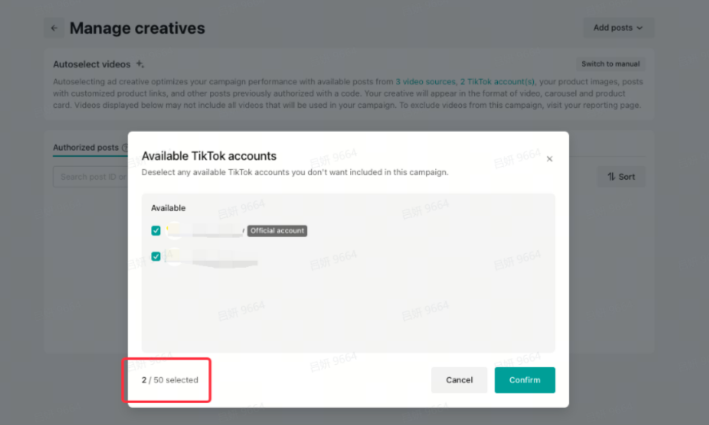Click the Official account badge
Image resolution: width=709 pixels, height=425 pixels.
[x=277, y=231]
